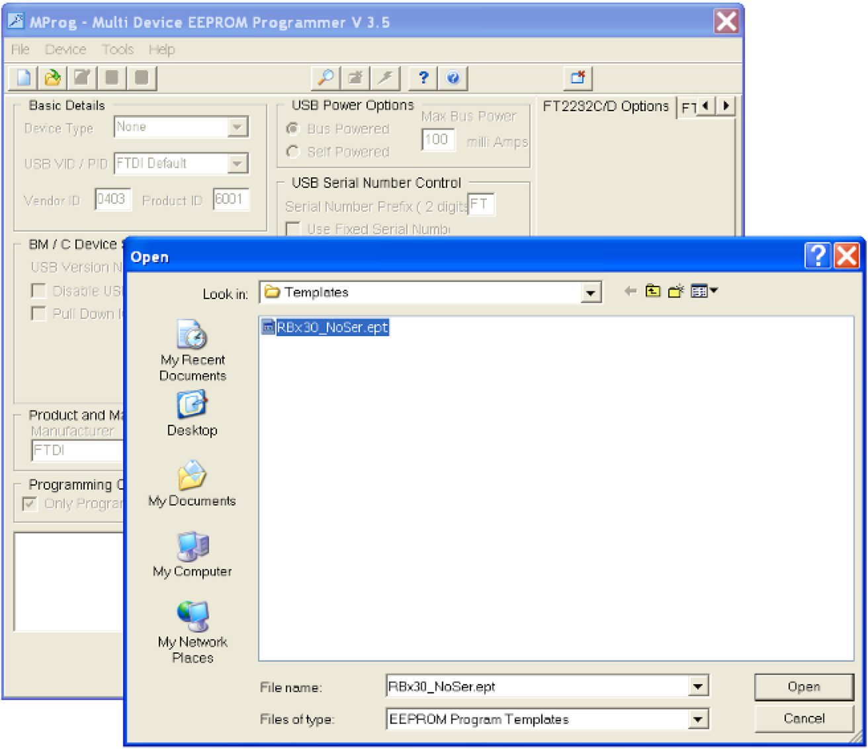Image resolution: width=868 pixels, height=749 pixels.
Task: Click the Cancel button
Action: [803, 719]
